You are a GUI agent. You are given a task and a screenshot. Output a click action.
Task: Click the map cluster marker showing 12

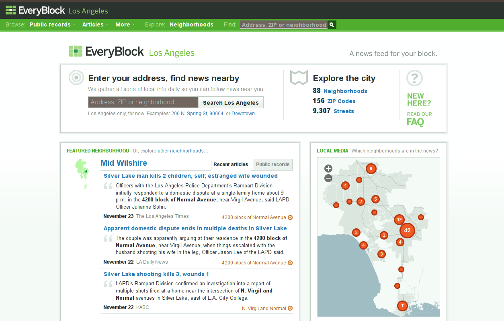[399, 219]
